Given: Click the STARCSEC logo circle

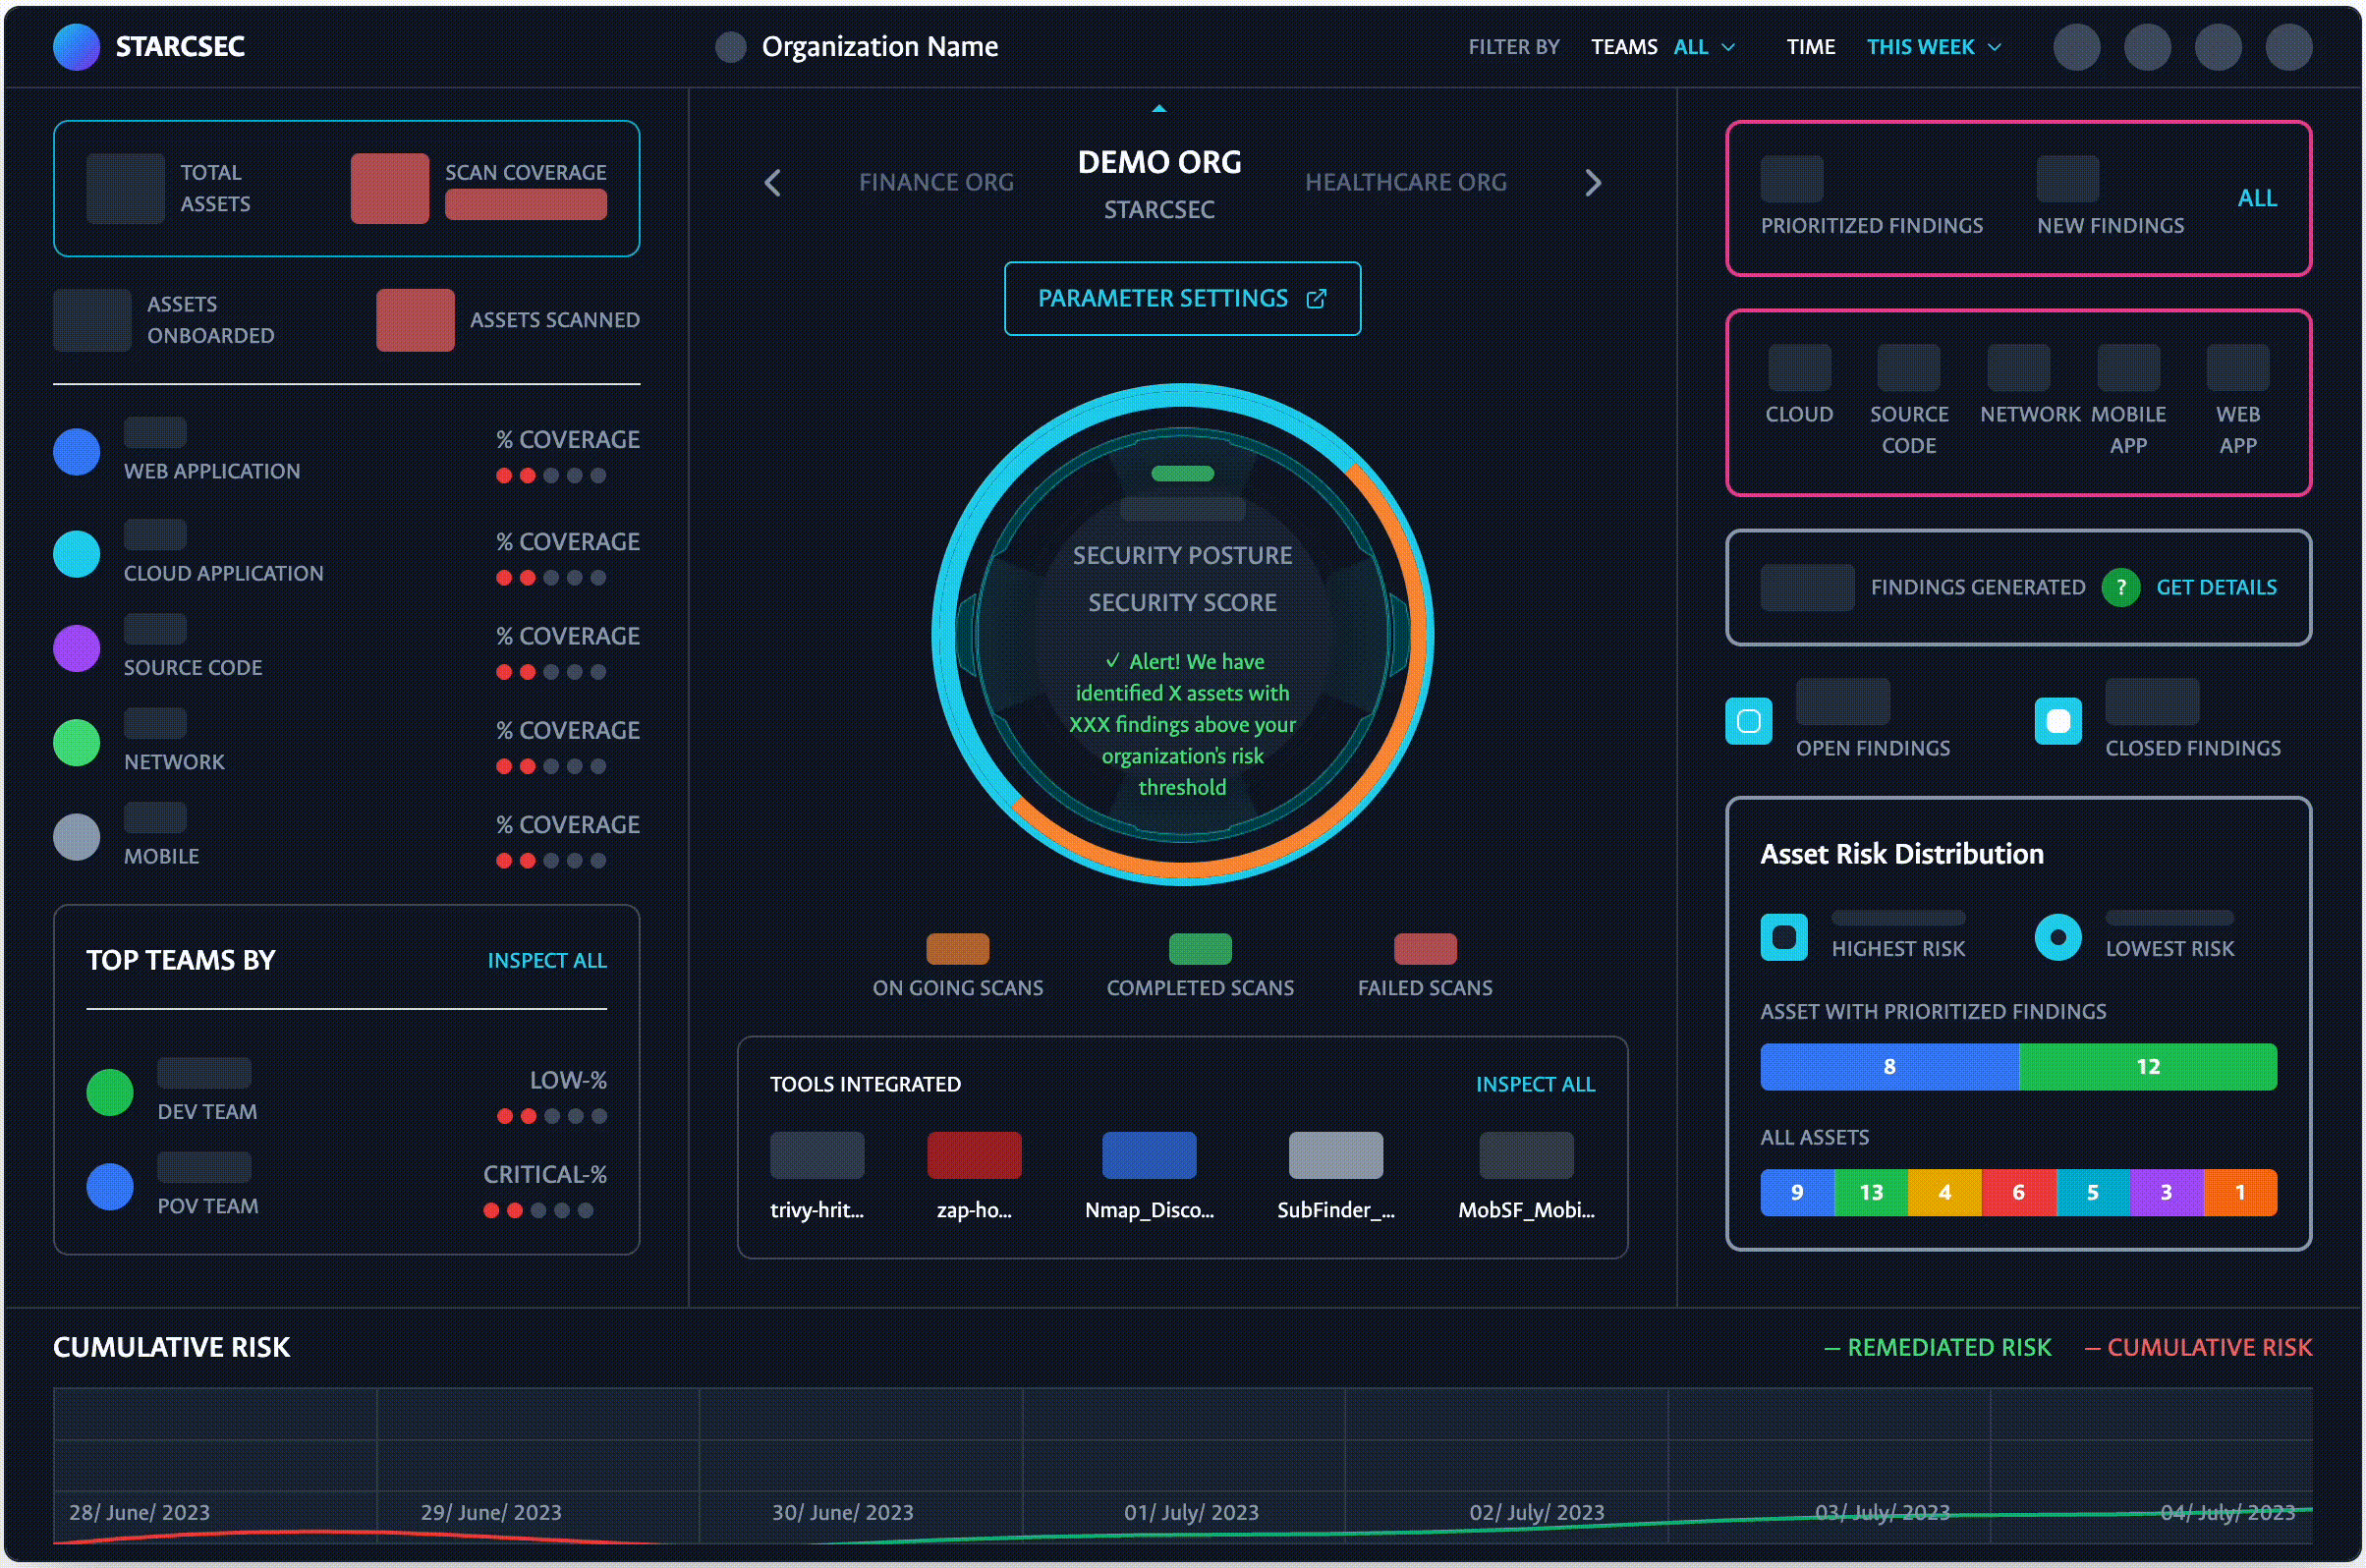Looking at the screenshot, I should 76,47.
